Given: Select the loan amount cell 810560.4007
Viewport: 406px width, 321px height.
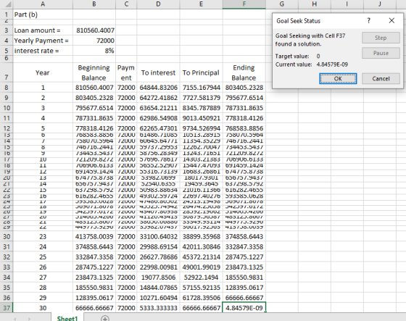Looking at the screenshot, I should point(94,30).
